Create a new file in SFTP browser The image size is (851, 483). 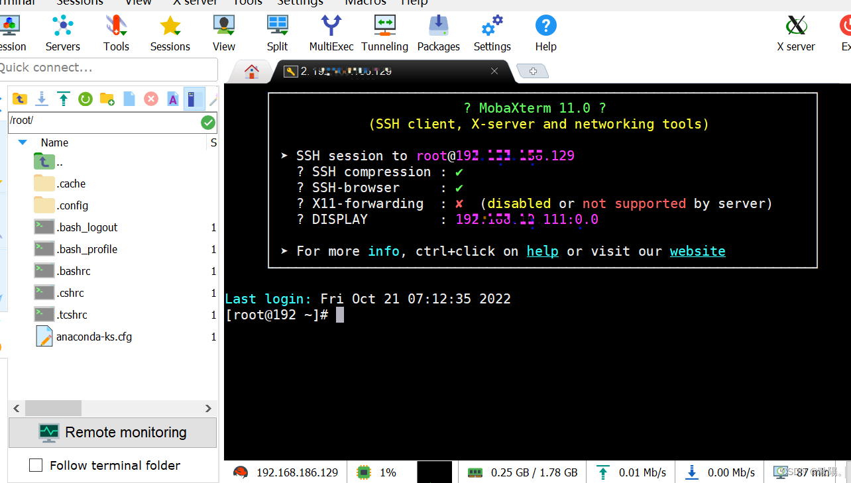tap(129, 99)
